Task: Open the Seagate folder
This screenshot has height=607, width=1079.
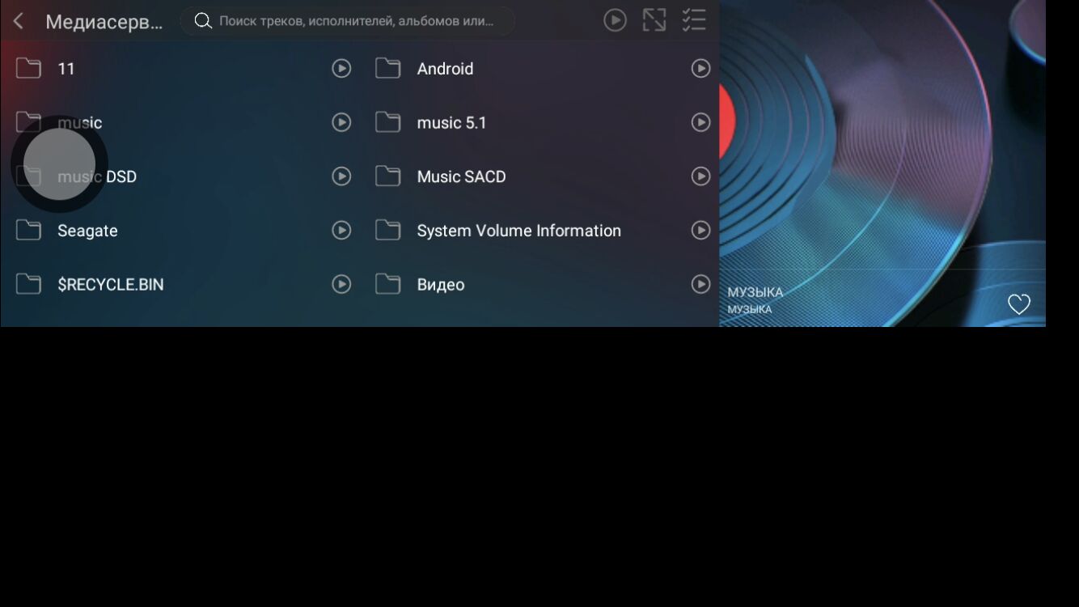Action: (x=87, y=231)
